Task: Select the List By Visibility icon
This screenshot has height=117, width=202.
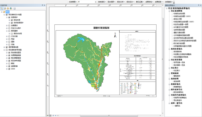Action: pyautogui.click(x=8, y=9)
